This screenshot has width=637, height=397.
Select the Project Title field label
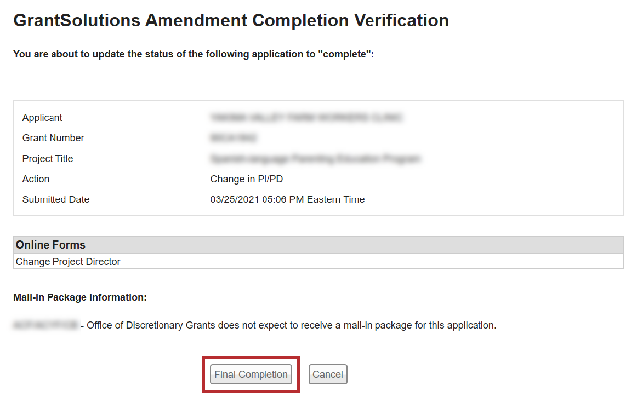click(x=48, y=159)
